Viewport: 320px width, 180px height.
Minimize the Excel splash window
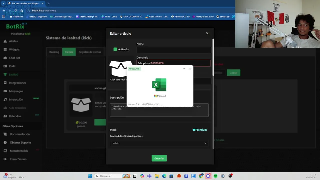coord(184,69)
